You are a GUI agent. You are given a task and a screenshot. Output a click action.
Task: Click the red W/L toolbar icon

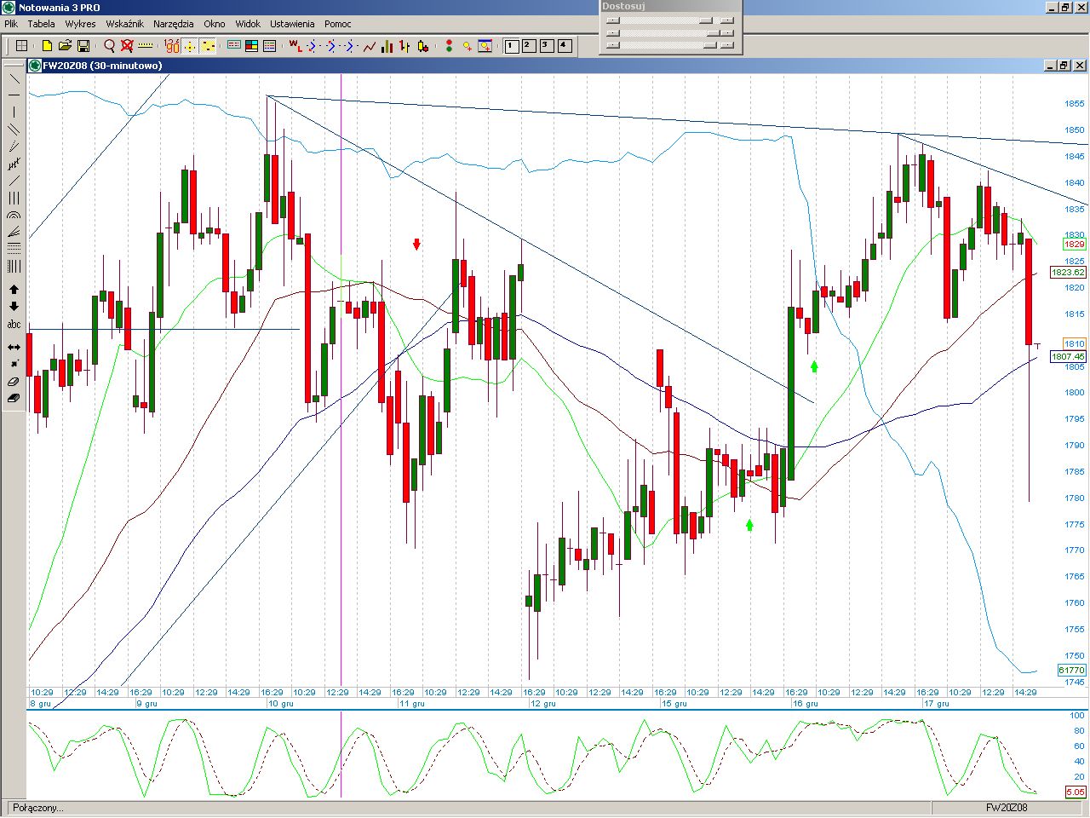pos(295,46)
